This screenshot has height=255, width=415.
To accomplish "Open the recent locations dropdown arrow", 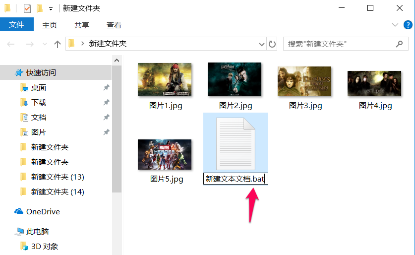I will [45, 44].
